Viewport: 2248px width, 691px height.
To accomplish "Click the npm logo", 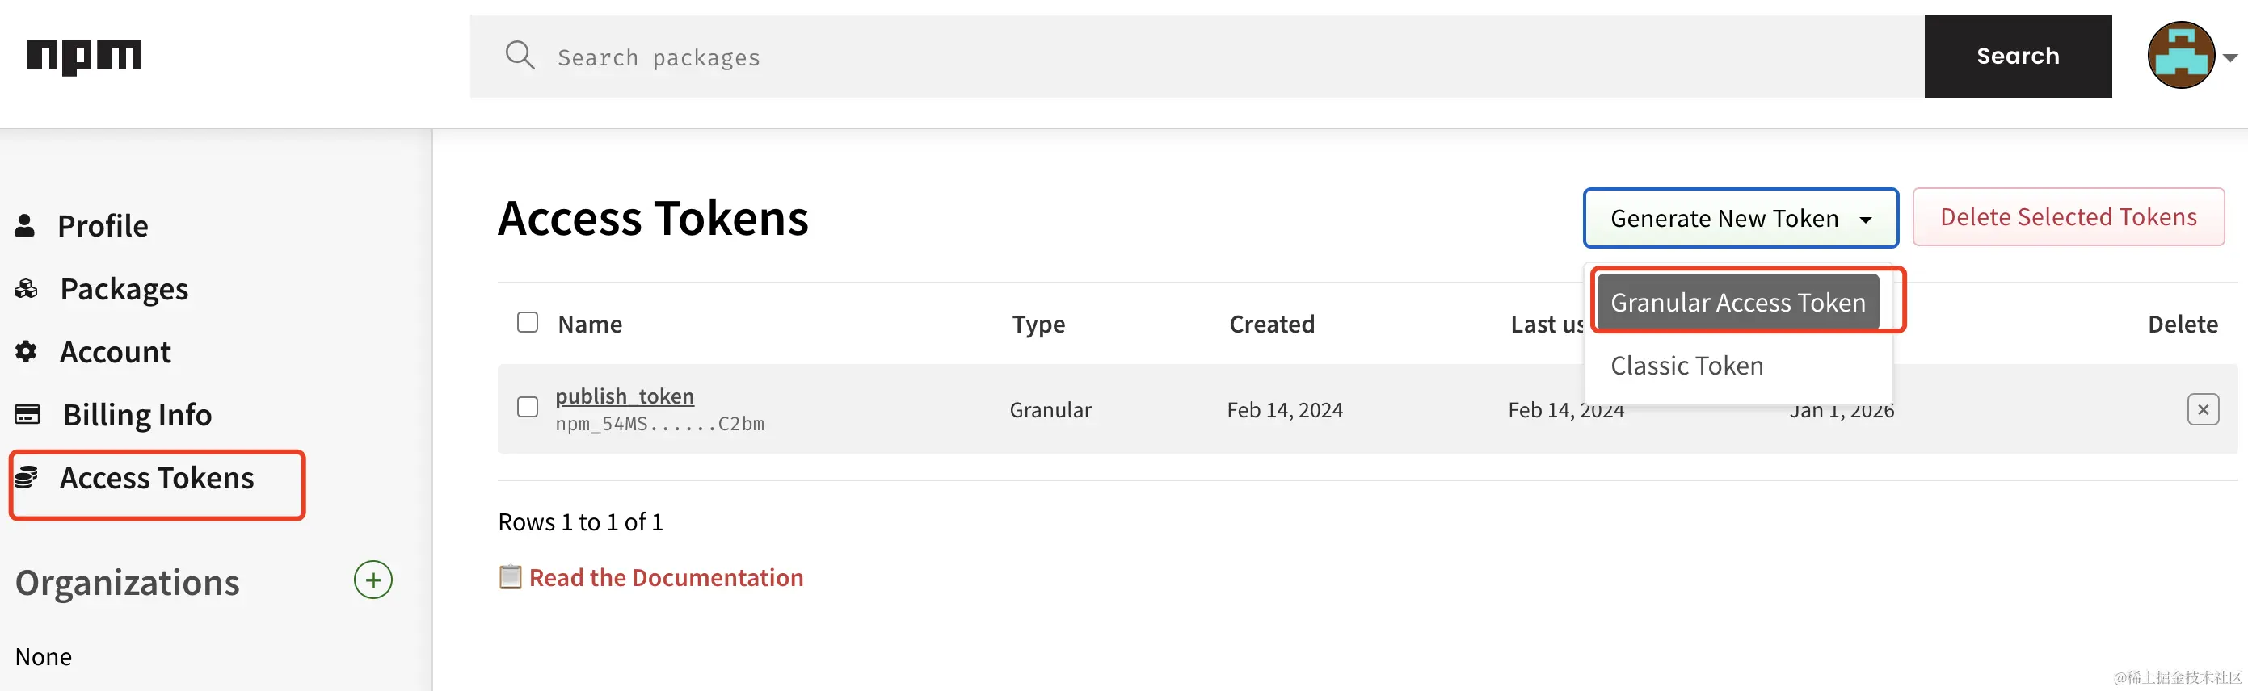I will 84,57.
